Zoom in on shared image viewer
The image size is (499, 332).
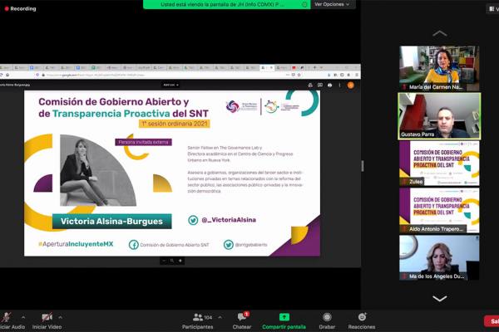(x=180, y=261)
